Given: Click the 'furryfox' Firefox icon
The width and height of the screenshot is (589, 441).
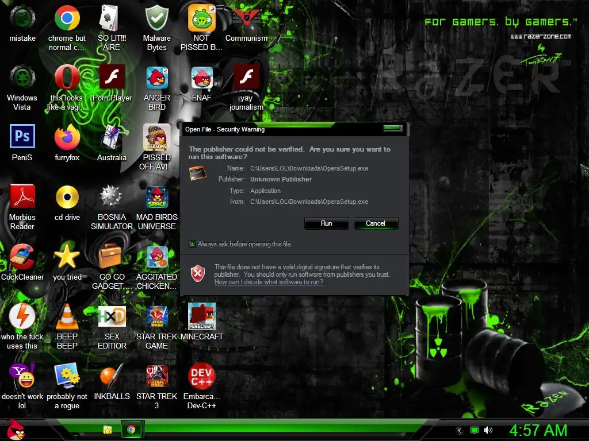Looking at the screenshot, I should tap(67, 137).
